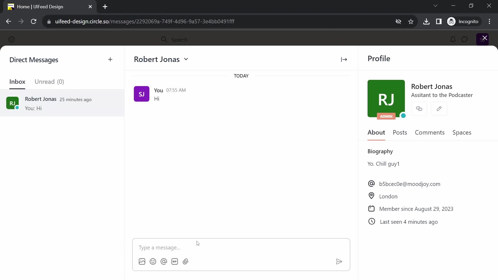Image resolution: width=498 pixels, height=280 pixels.
Task: Expand Robert Jonas conversation dropdown
Action: pyautogui.click(x=186, y=59)
